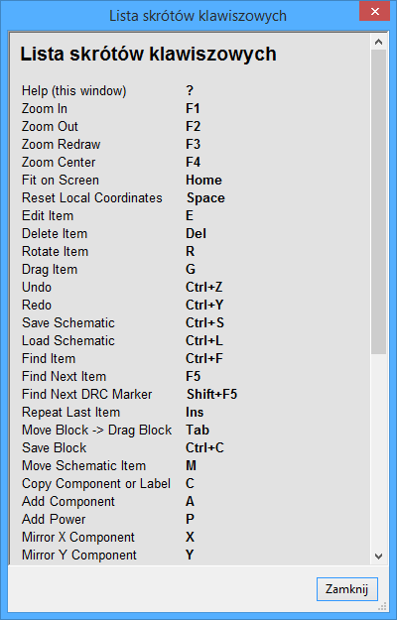Click the "Shift+F5" shortcut key text
397x620 pixels.
(x=212, y=395)
